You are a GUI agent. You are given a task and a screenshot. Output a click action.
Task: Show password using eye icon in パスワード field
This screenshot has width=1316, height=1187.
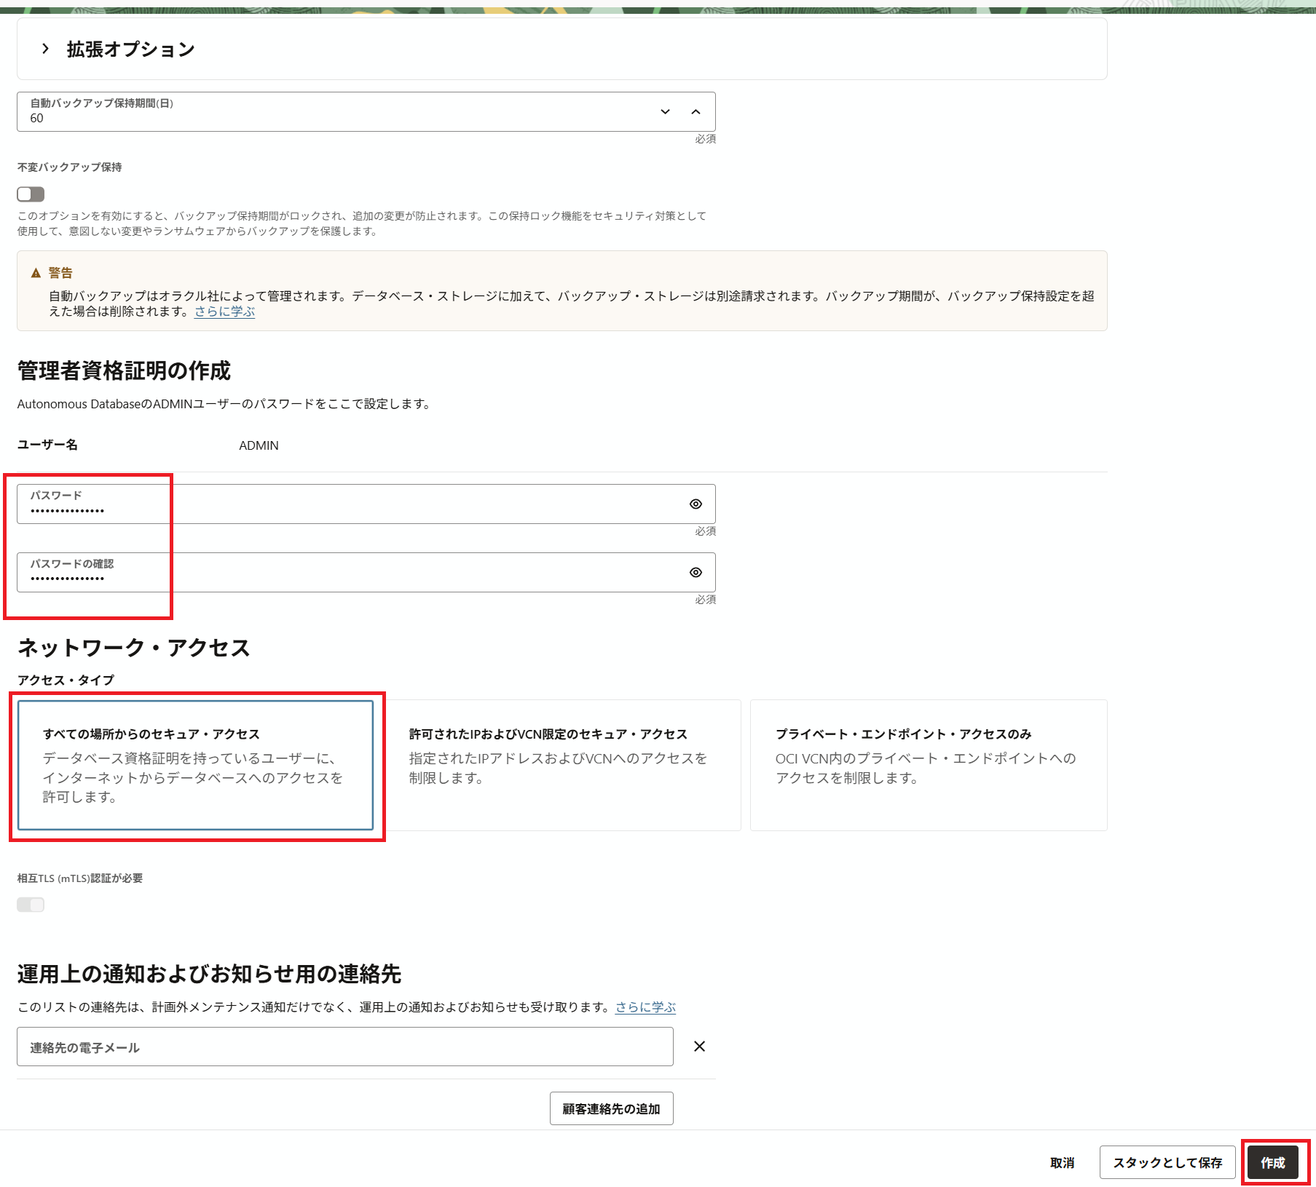pyautogui.click(x=696, y=504)
